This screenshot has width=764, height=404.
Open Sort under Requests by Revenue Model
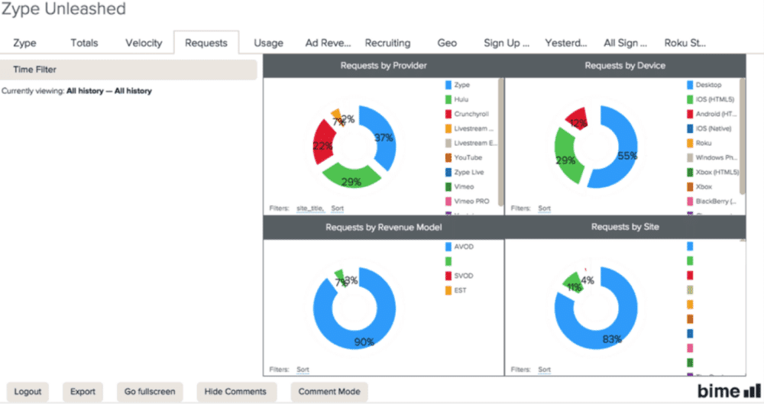click(303, 370)
